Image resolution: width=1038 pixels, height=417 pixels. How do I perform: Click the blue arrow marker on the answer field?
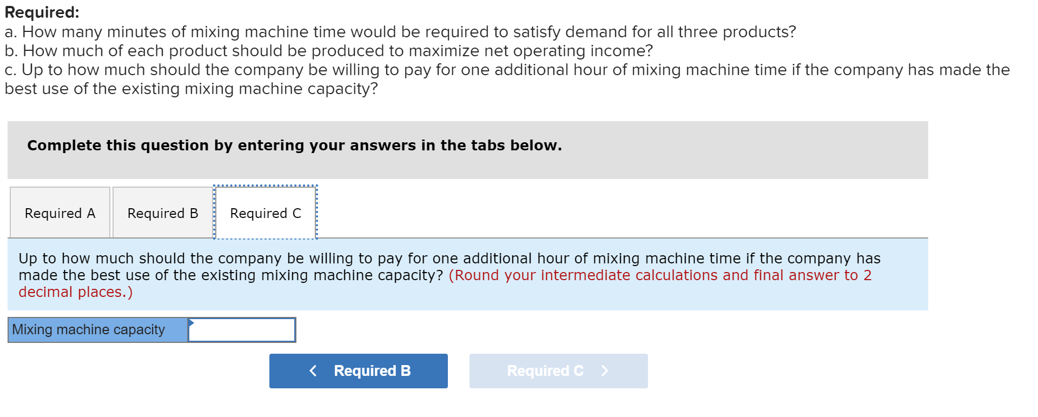(191, 323)
